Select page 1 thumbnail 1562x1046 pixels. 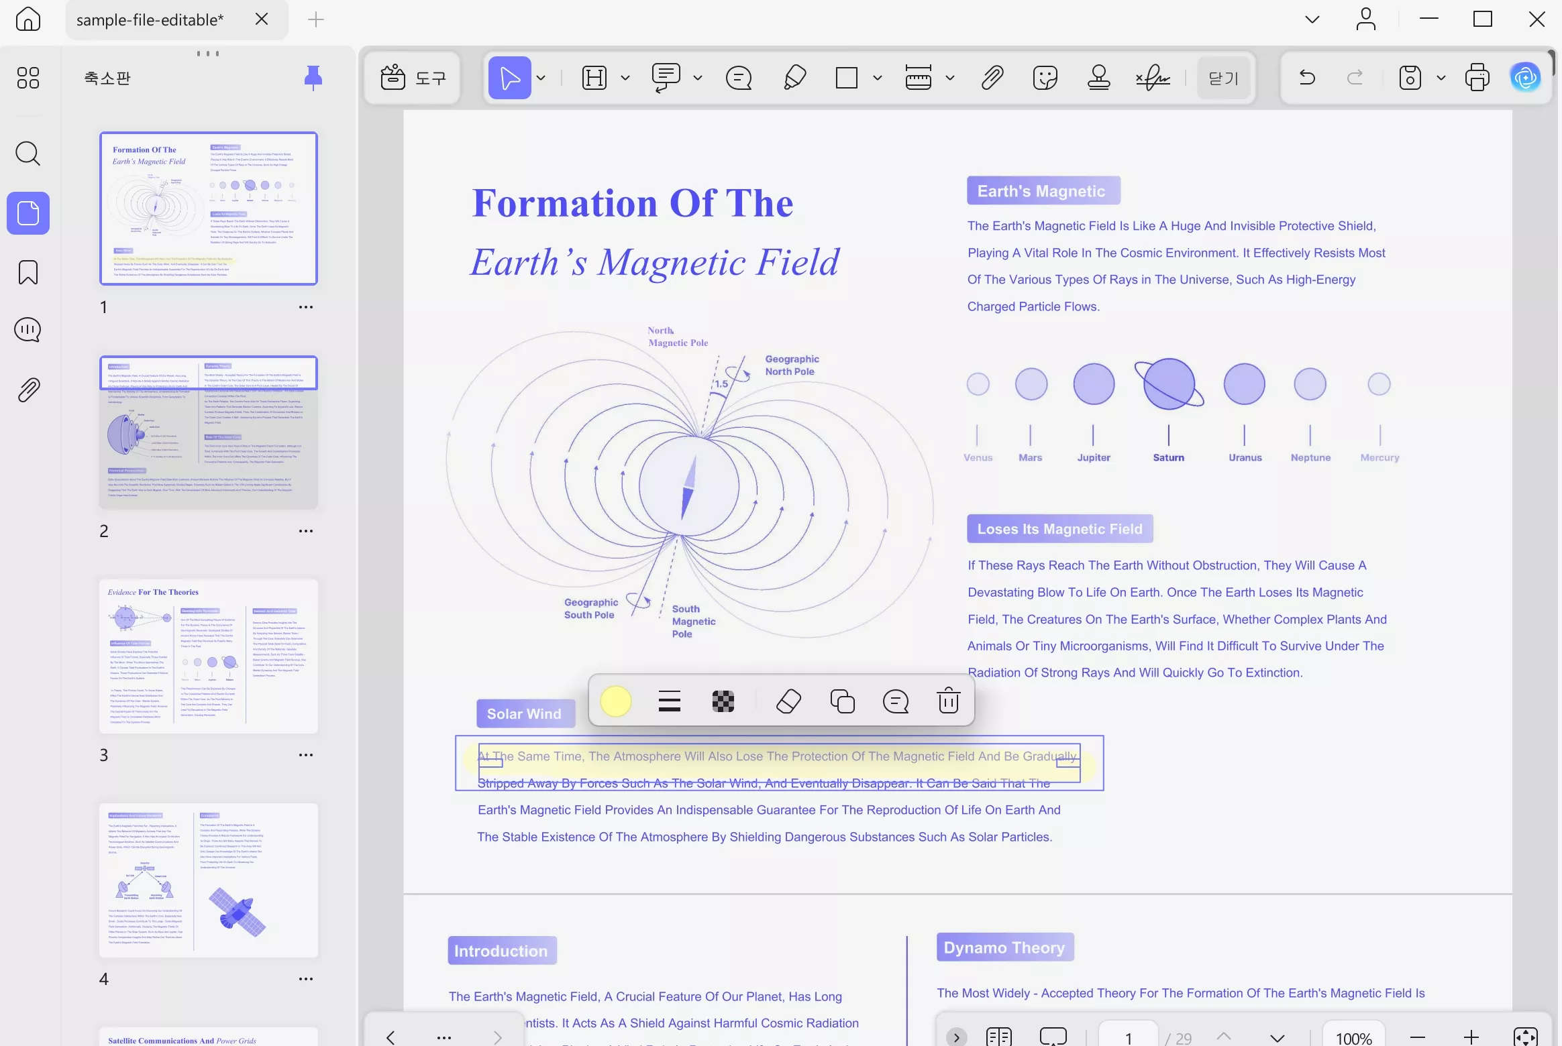(x=209, y=209)
